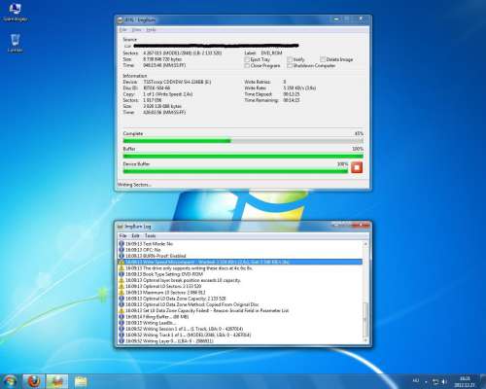
Task: Click the Complete progress bar
Action: point(243,141)
